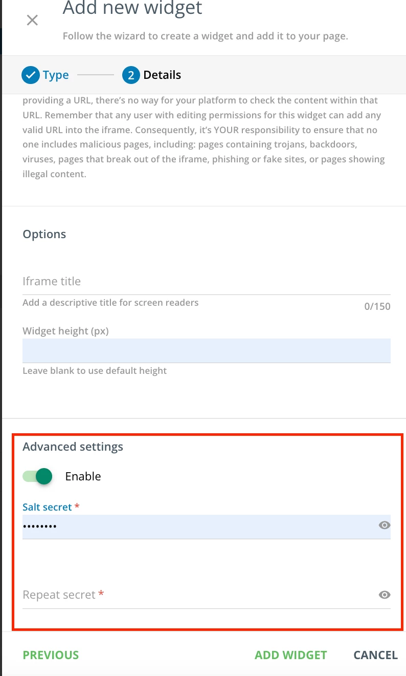
Task: Go back to the Type step label
Action: click(x=56, y=75)
